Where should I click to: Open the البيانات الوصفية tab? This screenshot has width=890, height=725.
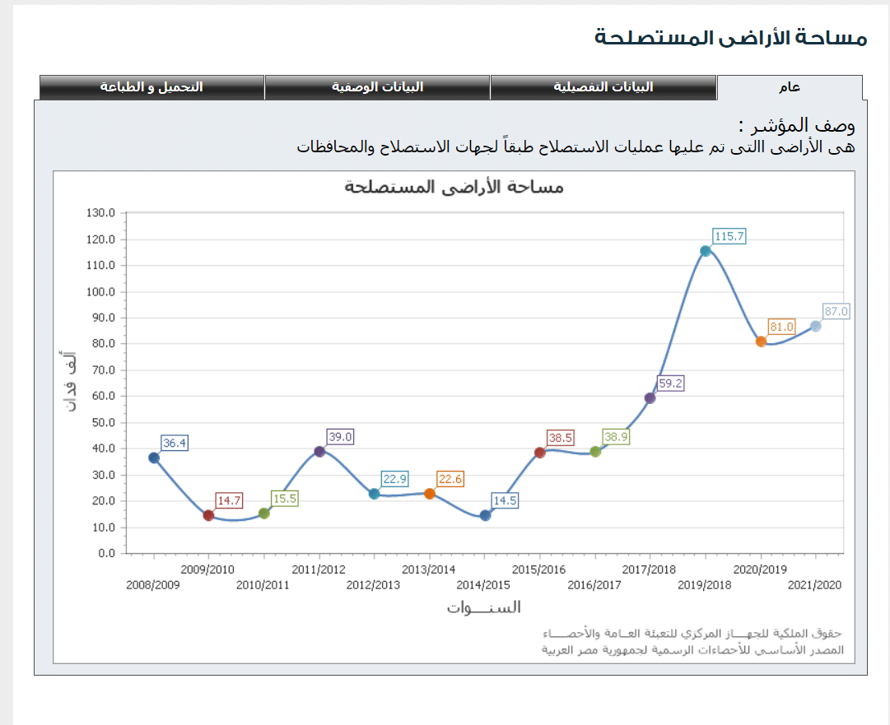[378, 86]
